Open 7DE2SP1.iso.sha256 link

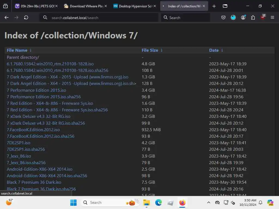pyautogui.click(x=26, y=149)
